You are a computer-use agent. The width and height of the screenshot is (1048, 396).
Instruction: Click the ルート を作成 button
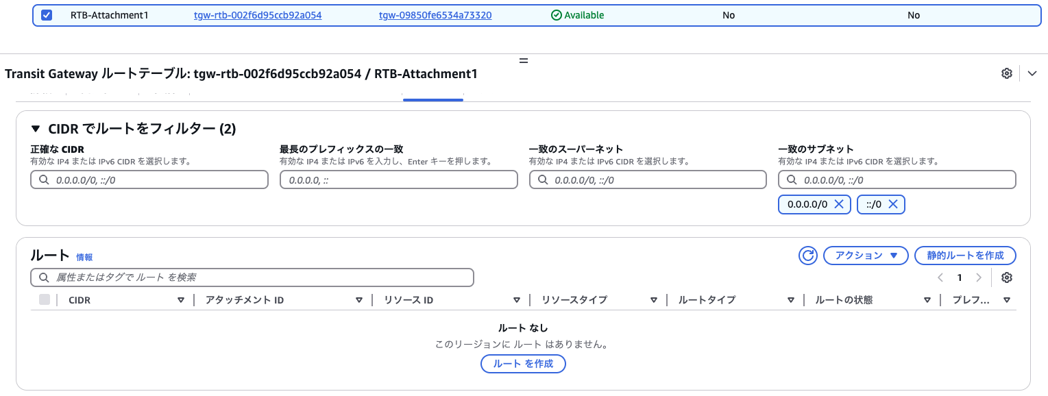point(523,364)
